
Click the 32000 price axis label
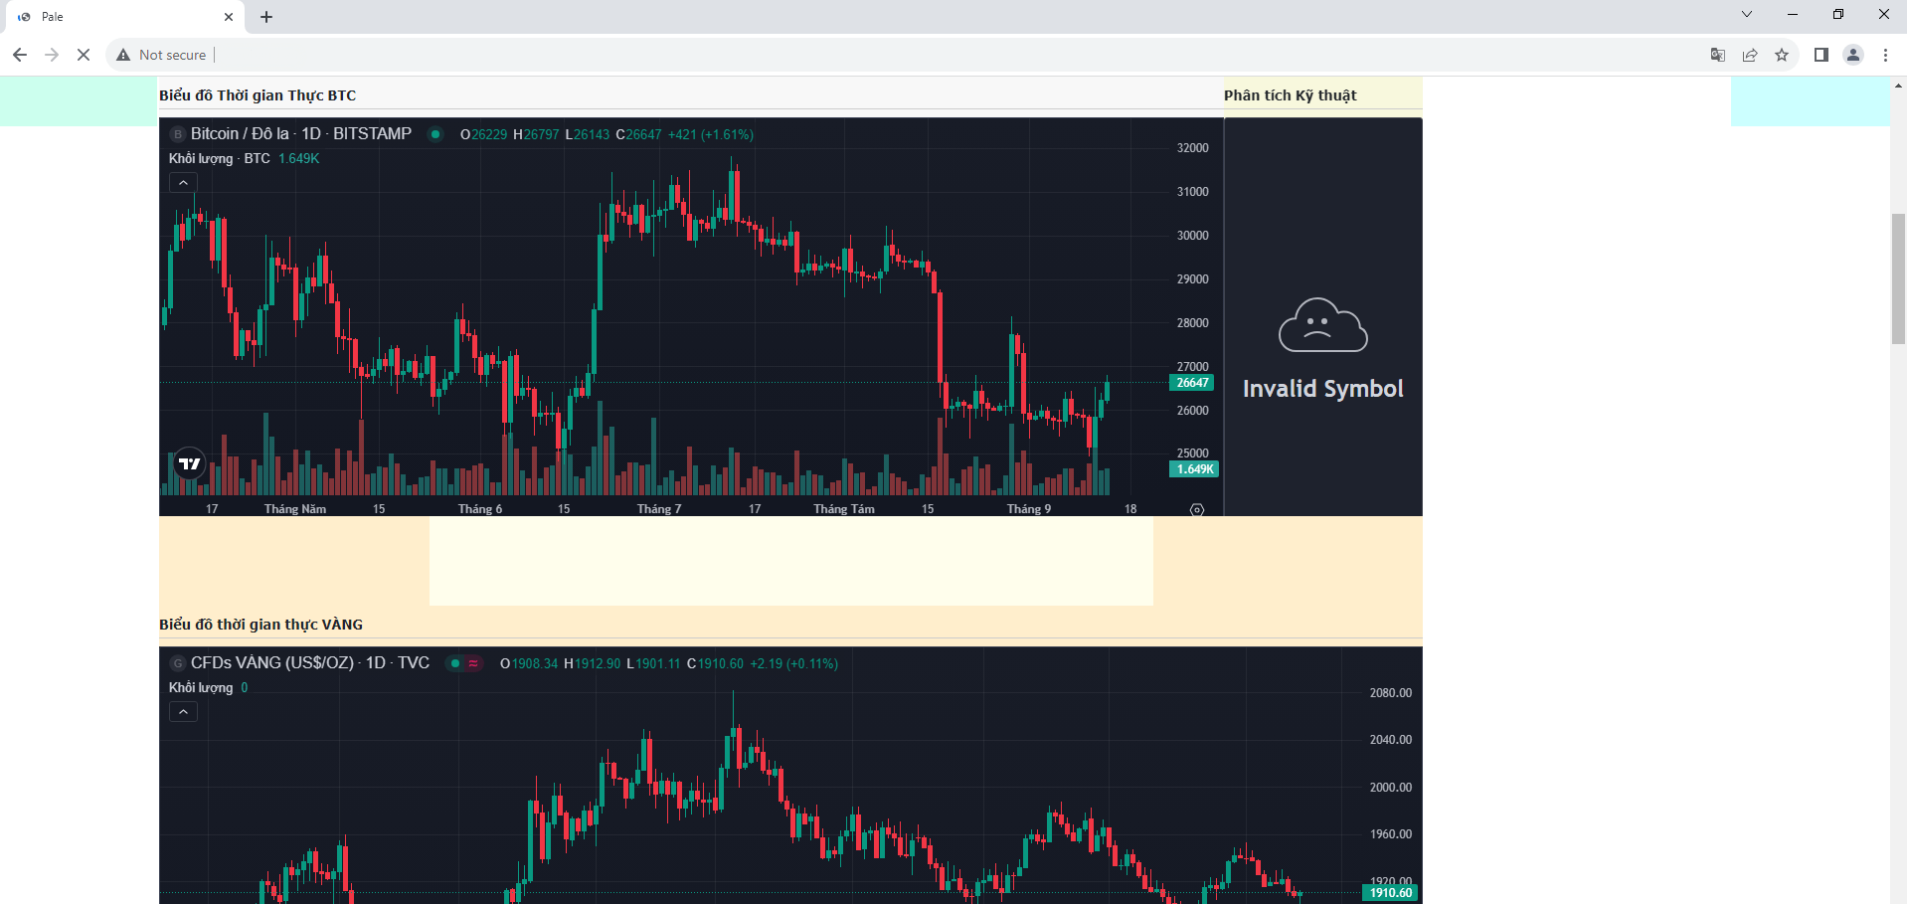tap(1193, 148)
